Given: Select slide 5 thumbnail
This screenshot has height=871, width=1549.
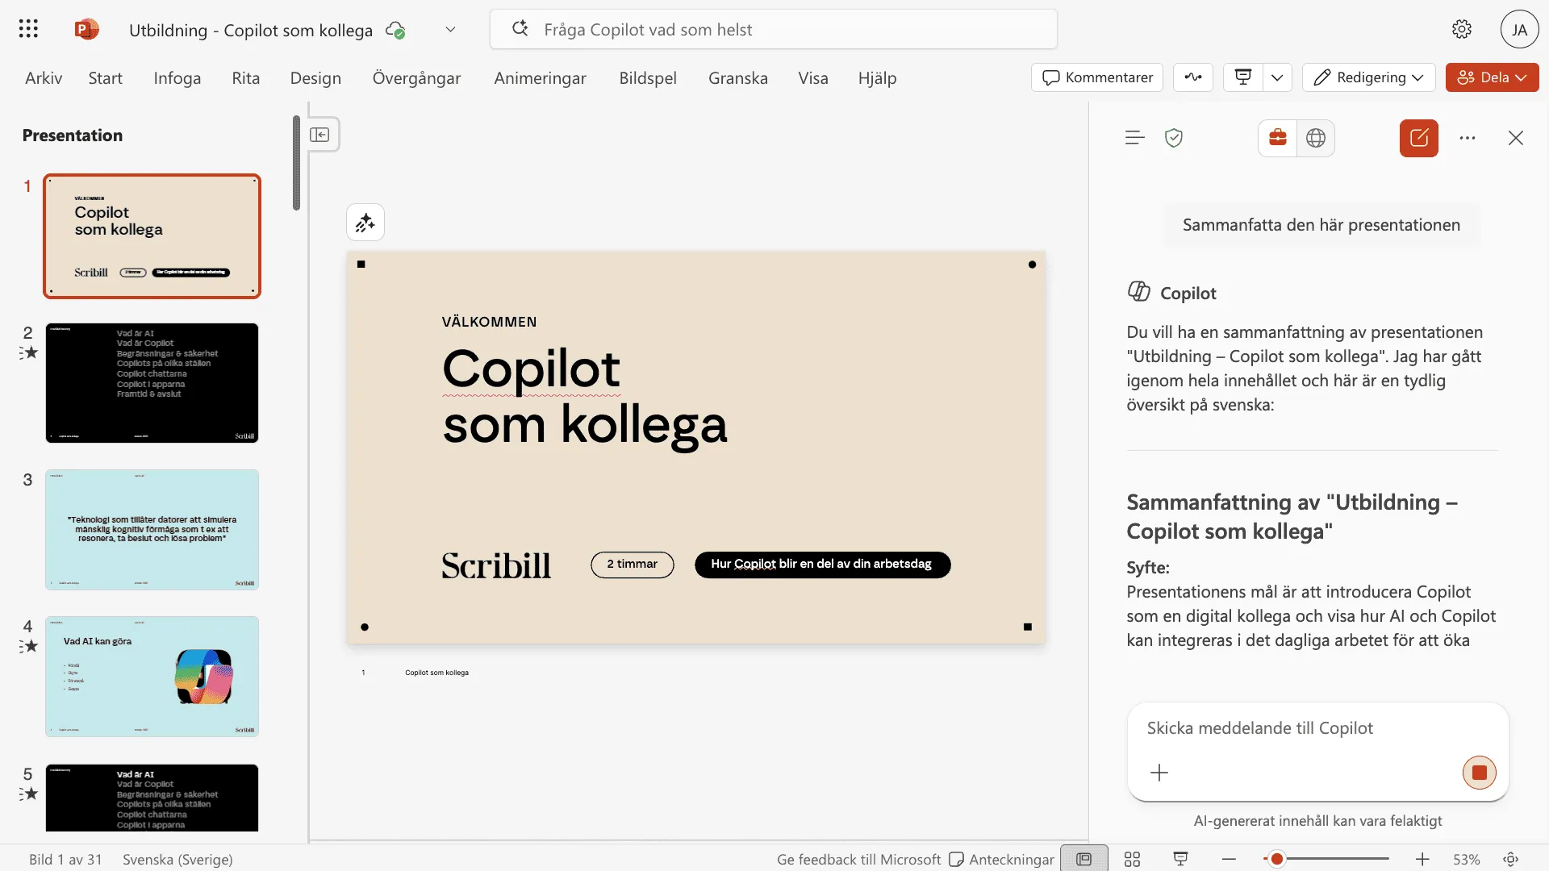Looking at the screenshot, I should tap(152, 798).
